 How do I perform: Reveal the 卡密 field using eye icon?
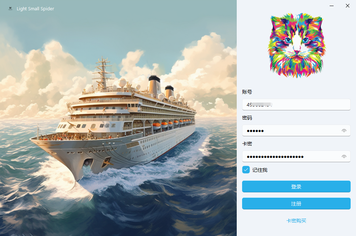tap(344, 157)
